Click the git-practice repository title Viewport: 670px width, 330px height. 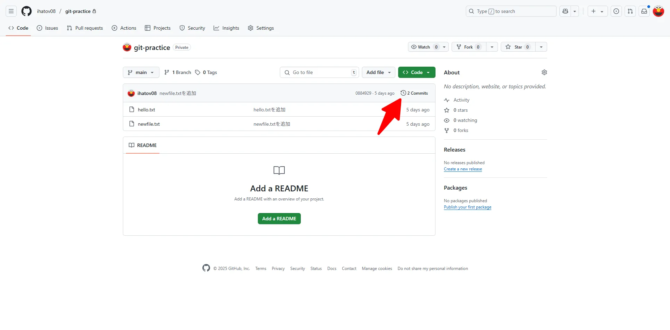[x=152, y=47]
